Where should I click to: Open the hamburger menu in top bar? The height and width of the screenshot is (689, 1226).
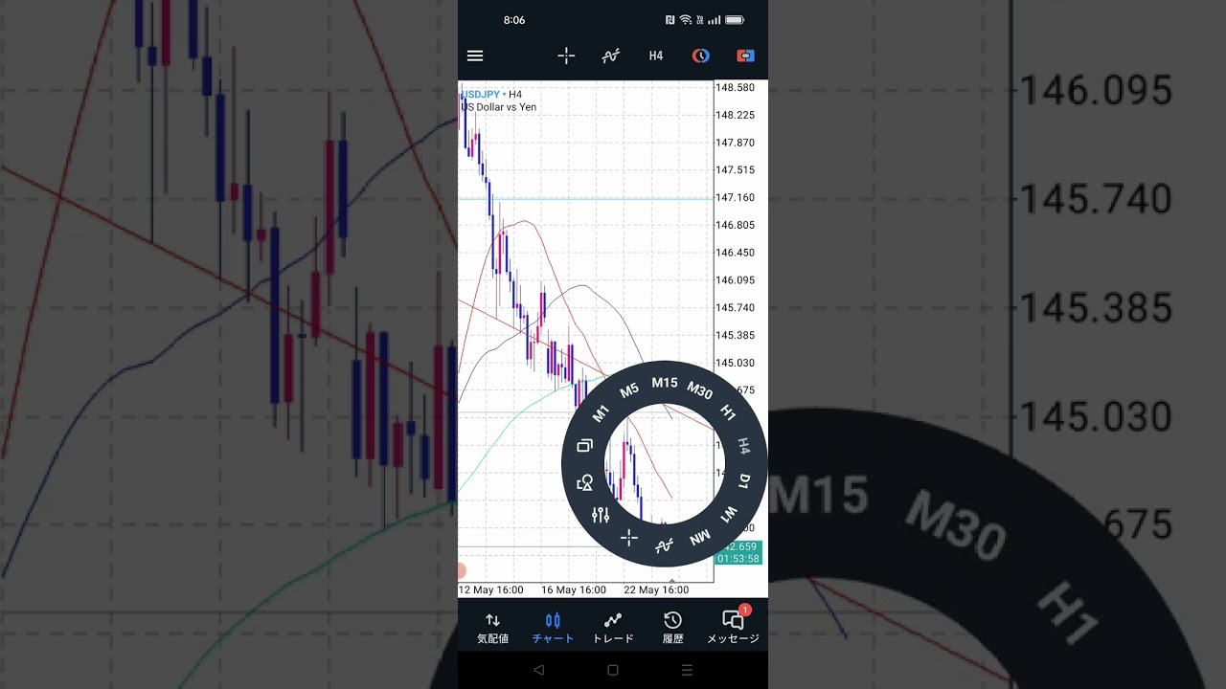coord(475,56)
